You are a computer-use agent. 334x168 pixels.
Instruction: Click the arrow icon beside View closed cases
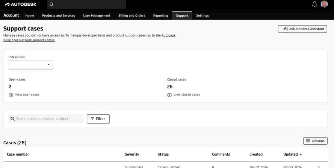(169, 95)
